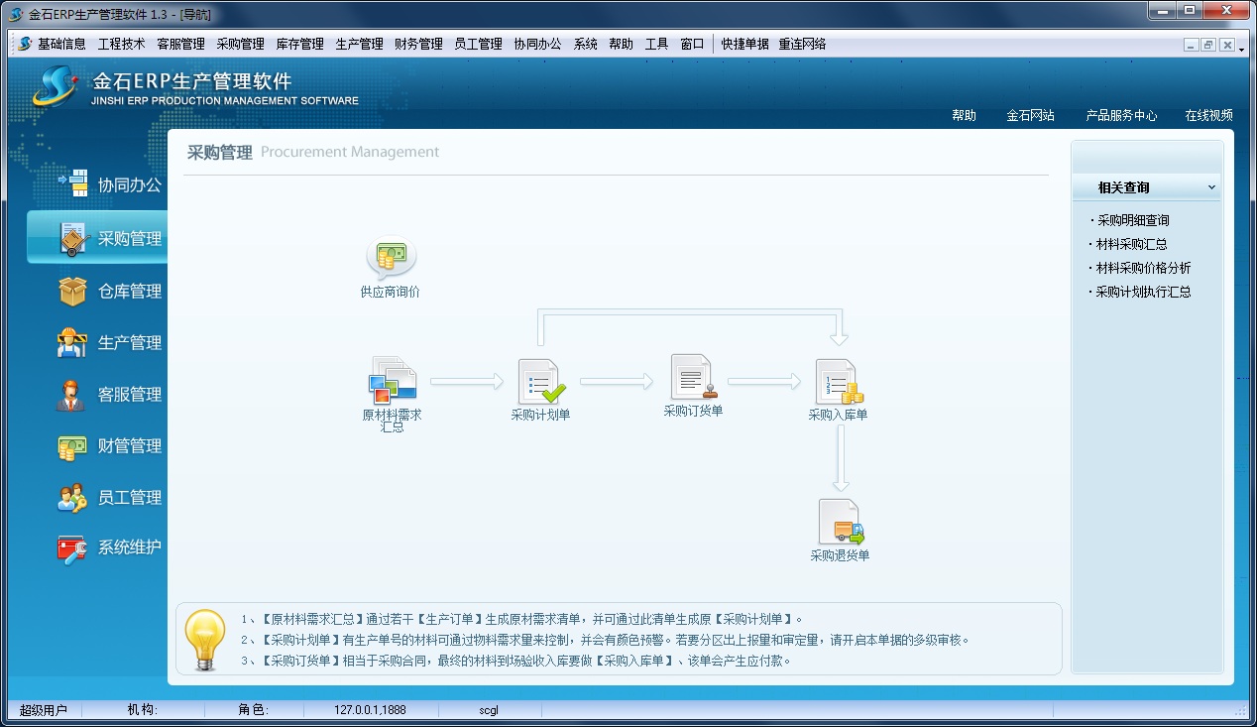Screen dimensions: 1257x727
Task: Open the 采购计划单 purchase plan icon
Action: 541,382
